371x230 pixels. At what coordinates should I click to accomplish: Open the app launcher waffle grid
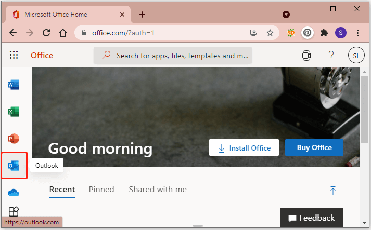(14, 55)
